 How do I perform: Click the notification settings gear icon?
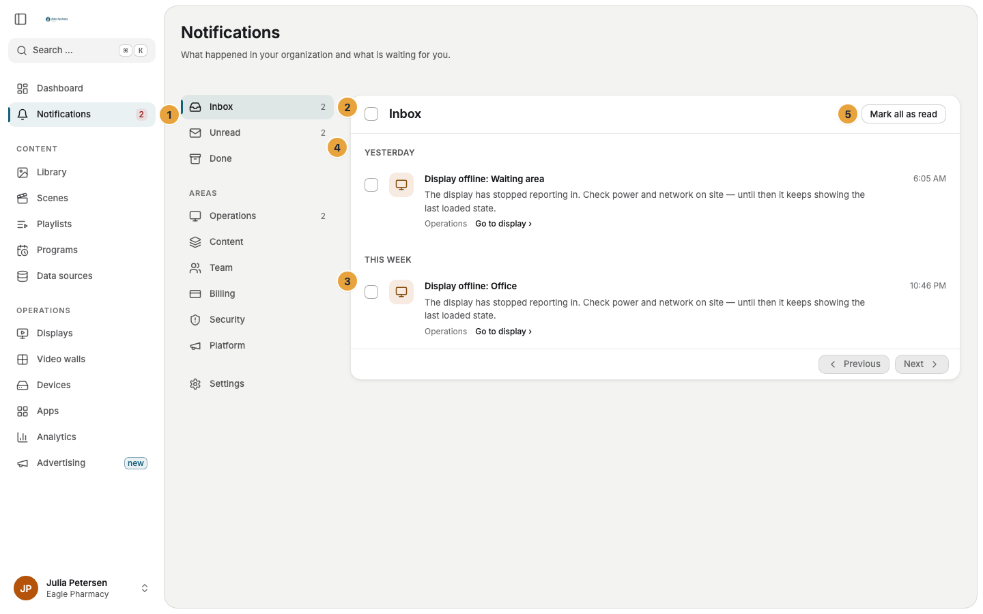click(195, 384)
